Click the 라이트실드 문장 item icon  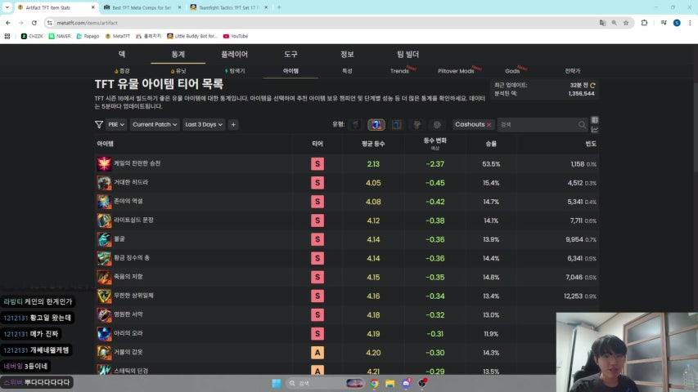click(x=104, y=220)
